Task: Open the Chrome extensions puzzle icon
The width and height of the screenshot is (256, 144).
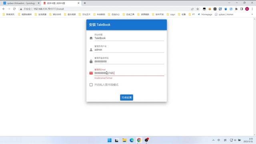Action: [236, 9]
